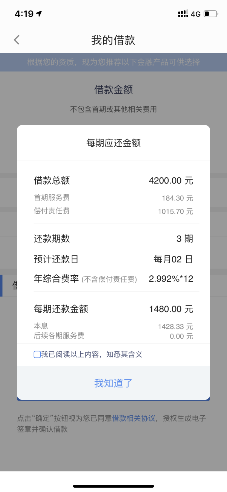Tap the 4G network indicator
227x492 pixels.
196,14
